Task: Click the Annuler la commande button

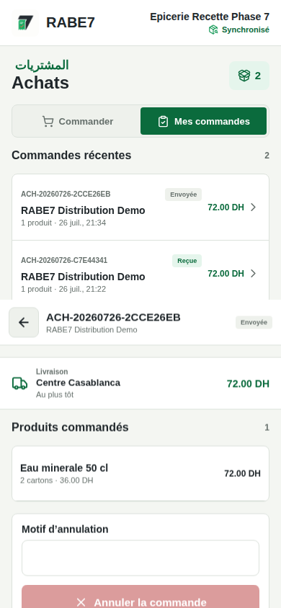Action: point(140,597)
